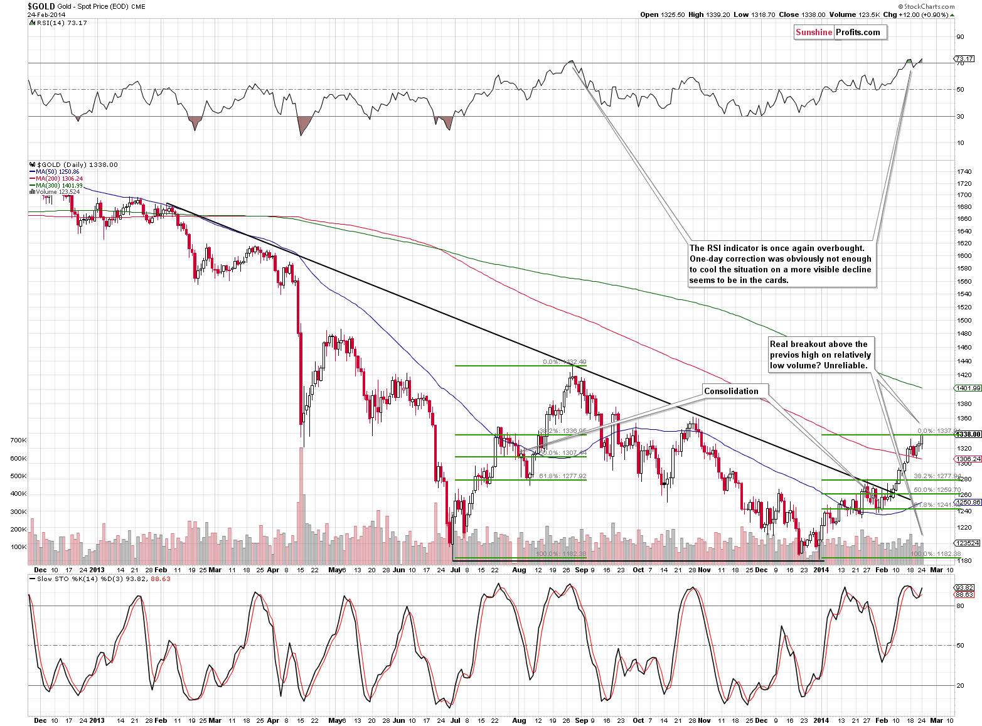Click the RSI indicator icon beside RSI(14)
Screen dimensions: 982x726
point(33,23)
